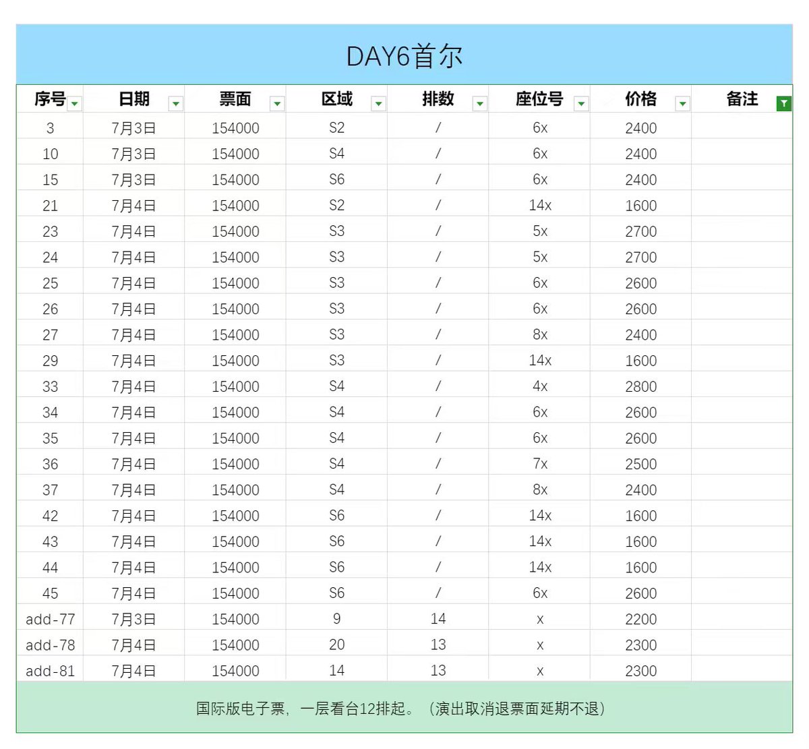Select the footer note about 国际版电子票
Viewport: 809px width, 749px height.
coord(404,708)
